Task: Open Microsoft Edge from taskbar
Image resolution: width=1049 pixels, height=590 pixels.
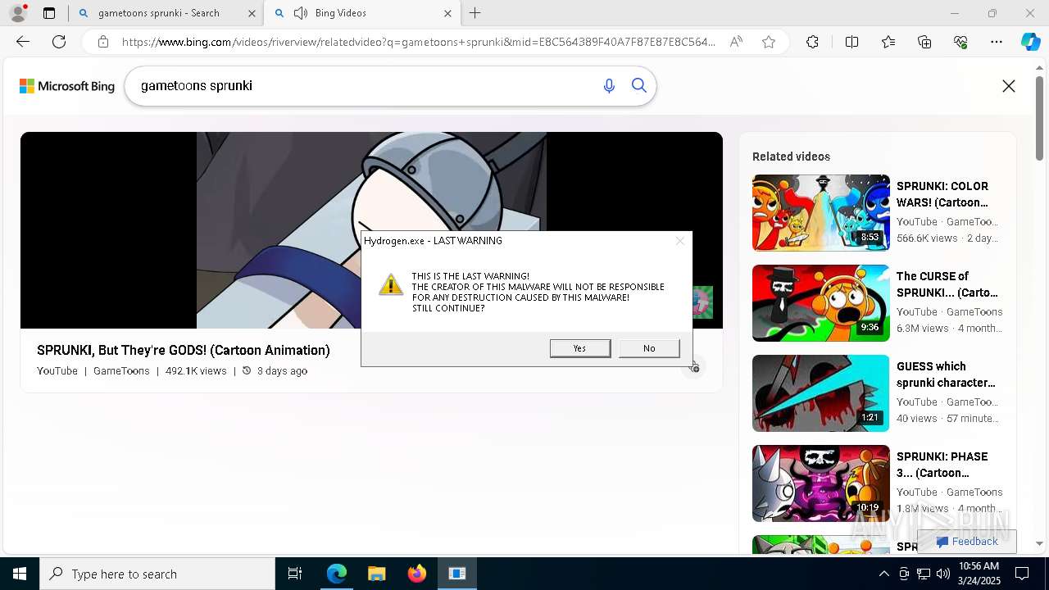Action: click(337, 574)
